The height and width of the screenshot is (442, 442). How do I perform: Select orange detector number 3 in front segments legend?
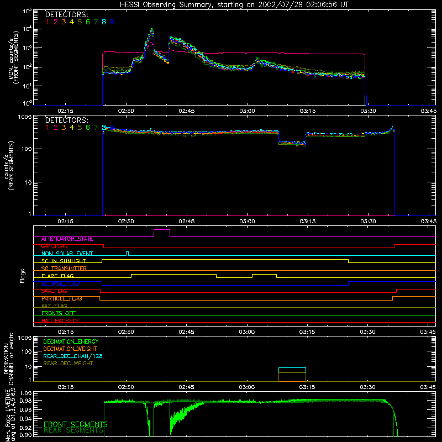point(64,22)
